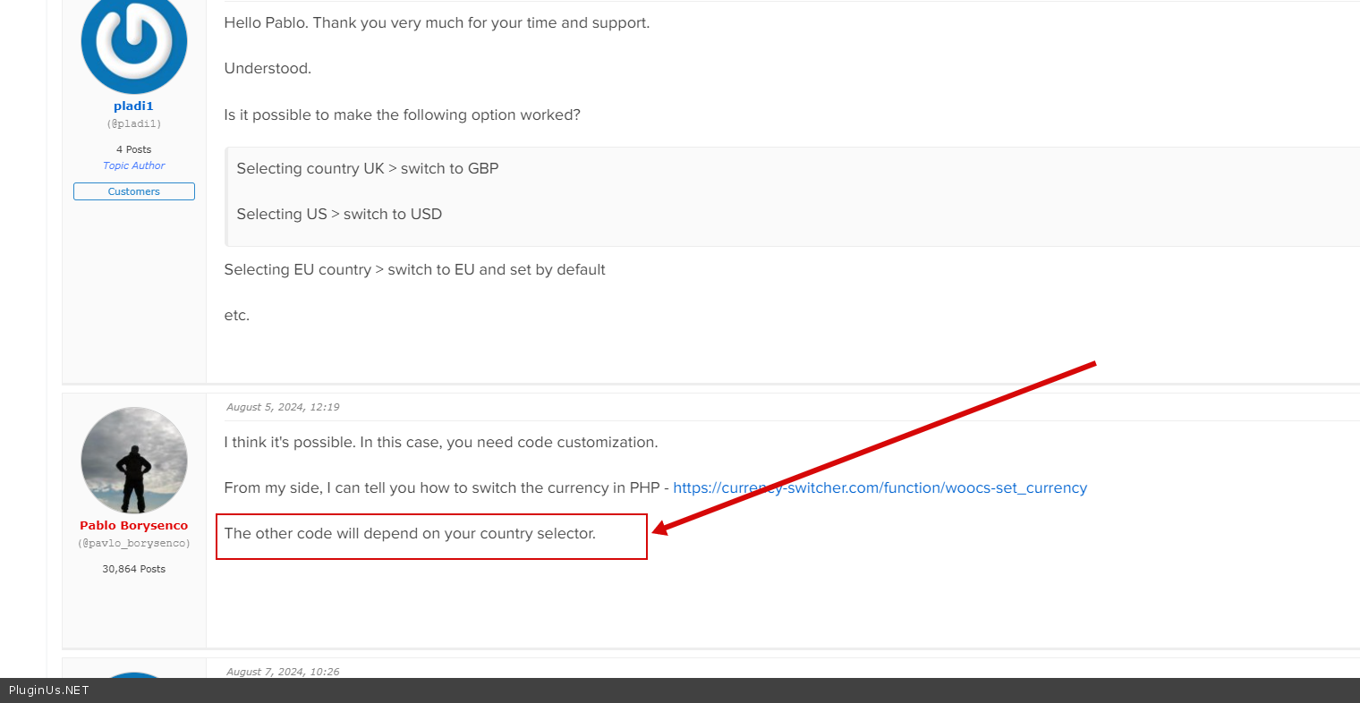The height and width of the screenshot is (703, 1360).
Task: Open Pablo Borysenco's profile name link
Action: [133, 526]
